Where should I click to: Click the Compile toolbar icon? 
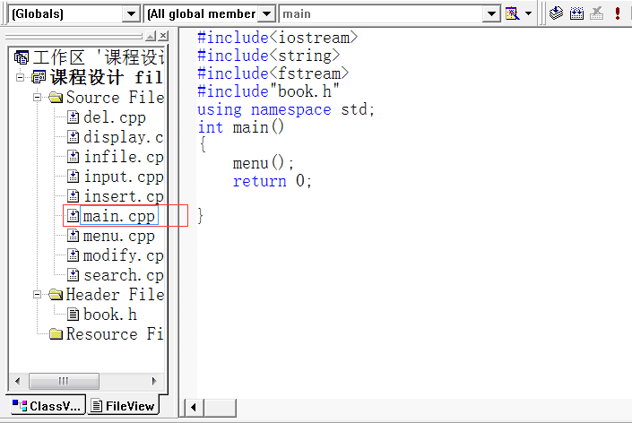click(x=556, y=13)
